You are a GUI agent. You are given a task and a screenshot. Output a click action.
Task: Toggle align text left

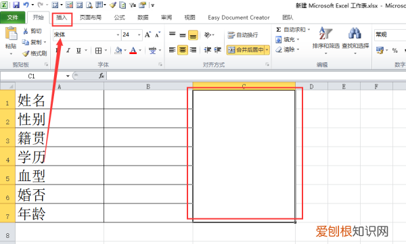pos(172,50)
